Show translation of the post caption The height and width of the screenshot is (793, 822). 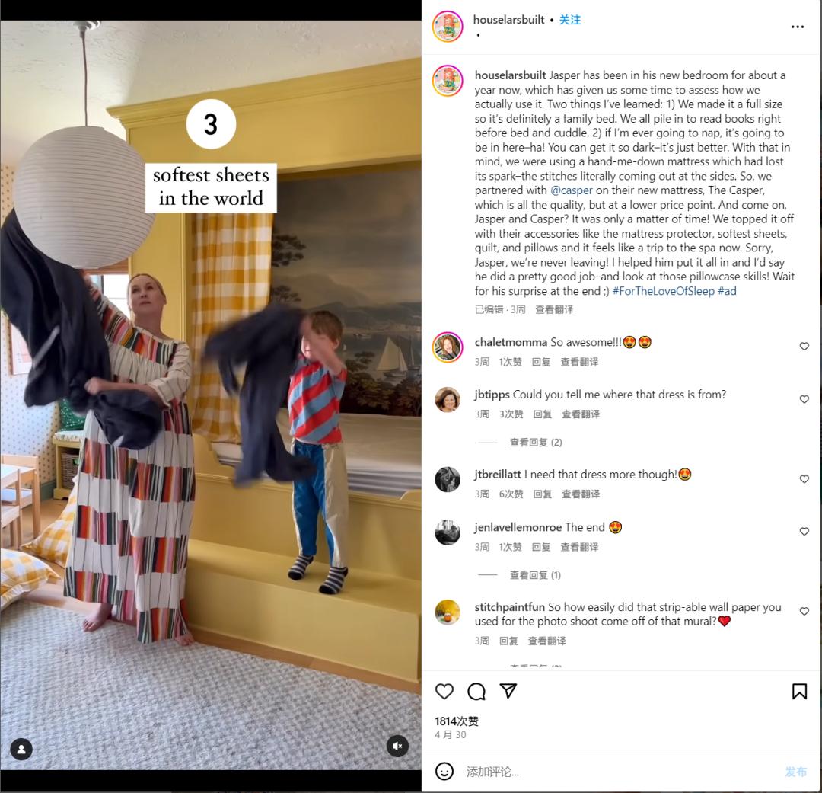[554, 309]
